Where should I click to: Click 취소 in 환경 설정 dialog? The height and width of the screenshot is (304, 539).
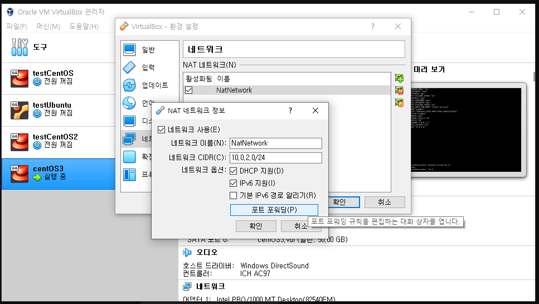pyautogui.click(x=385, y=202)
